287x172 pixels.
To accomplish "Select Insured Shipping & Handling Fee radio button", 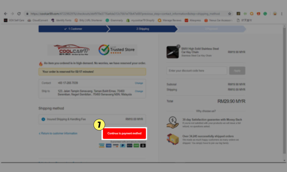I will coord(43,119).
